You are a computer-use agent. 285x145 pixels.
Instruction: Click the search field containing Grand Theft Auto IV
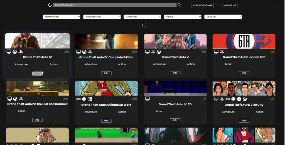tap(114, 5)
